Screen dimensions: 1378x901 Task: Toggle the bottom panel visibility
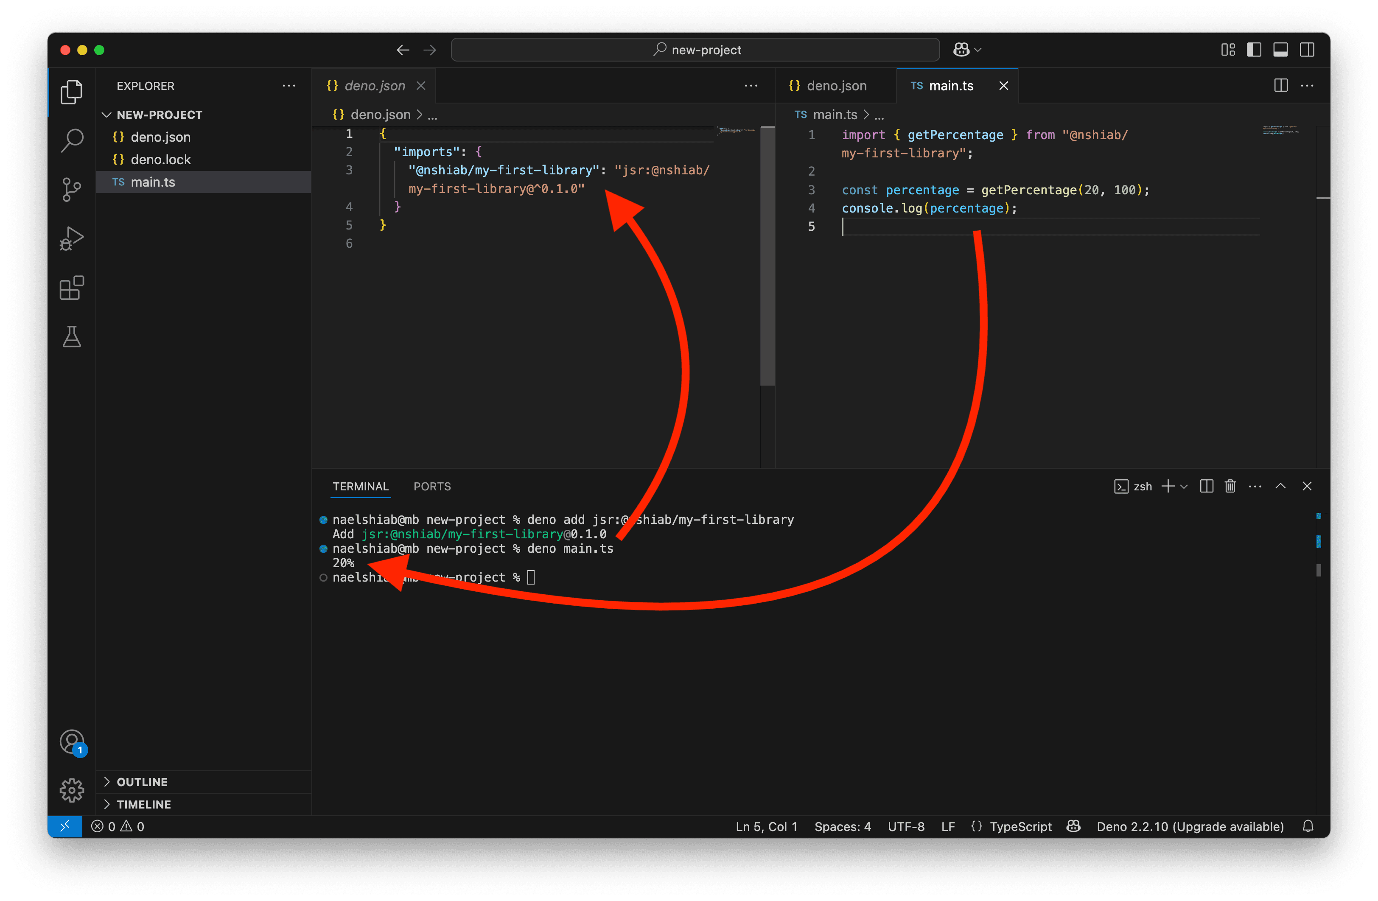1280,50
